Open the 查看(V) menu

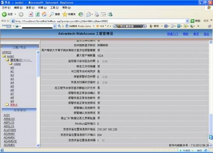[30, 8]
